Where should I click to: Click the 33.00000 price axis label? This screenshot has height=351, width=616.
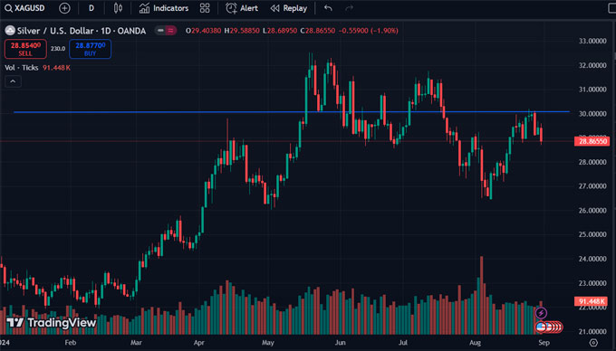click(592, 41)
